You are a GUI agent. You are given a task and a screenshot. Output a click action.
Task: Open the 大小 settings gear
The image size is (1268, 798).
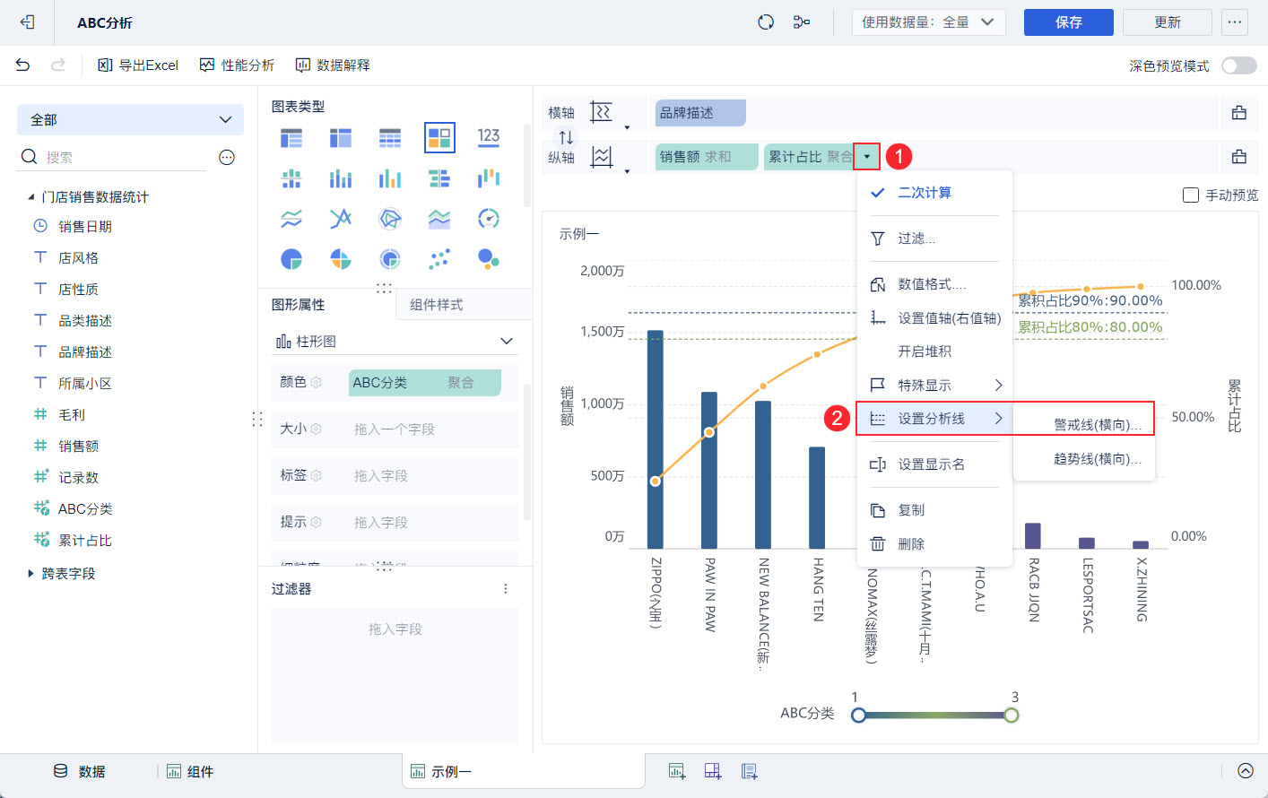point(316,429)
